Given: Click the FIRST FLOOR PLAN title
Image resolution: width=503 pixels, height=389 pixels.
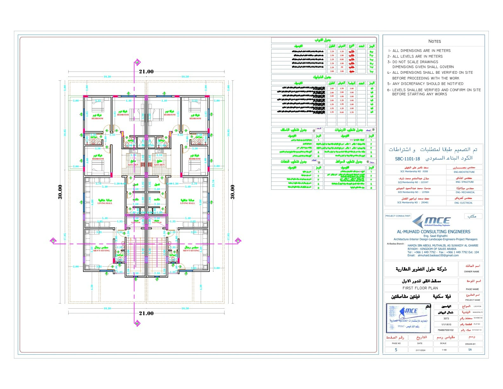Looking at the screenshot, I should 420,288.
